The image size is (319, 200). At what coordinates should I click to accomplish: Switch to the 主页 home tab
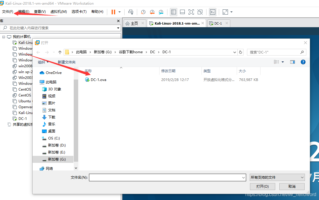coord(134,23)
